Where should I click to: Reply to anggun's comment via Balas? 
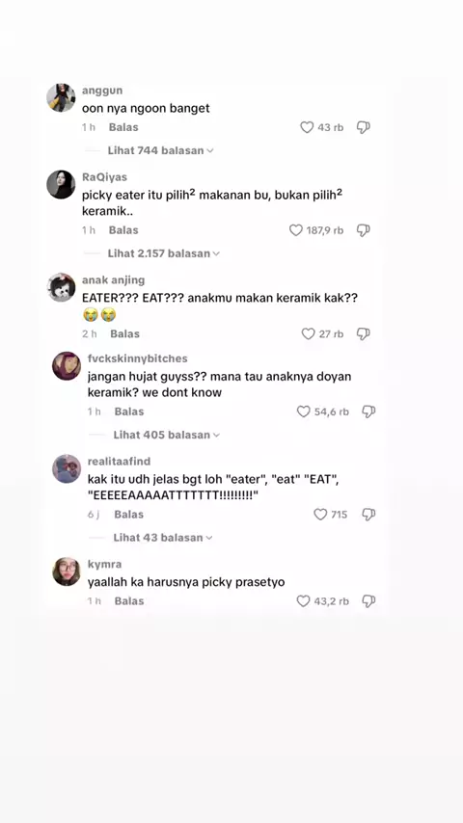pyautogui.click(x=123, y=127)
